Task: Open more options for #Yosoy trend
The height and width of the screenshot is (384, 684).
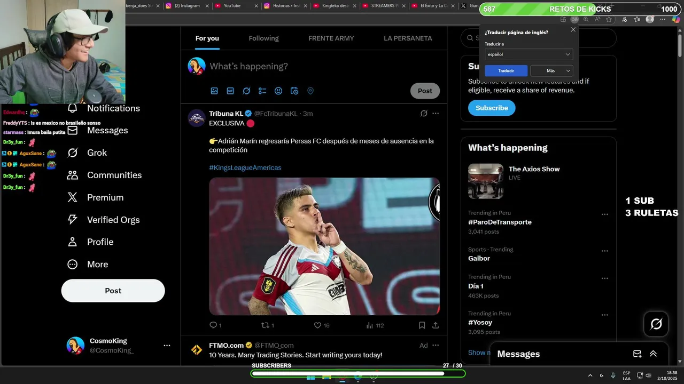Action: coord(604,315)
